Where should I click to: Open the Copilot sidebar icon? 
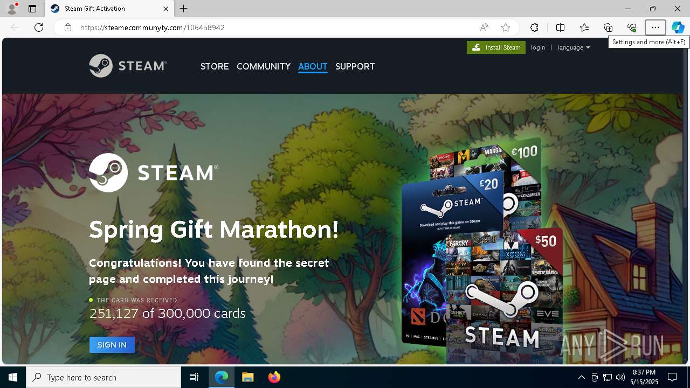(x=678, y=27)
